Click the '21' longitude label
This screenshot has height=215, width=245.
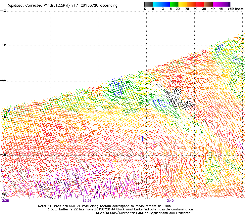click(x=98, y=198)
